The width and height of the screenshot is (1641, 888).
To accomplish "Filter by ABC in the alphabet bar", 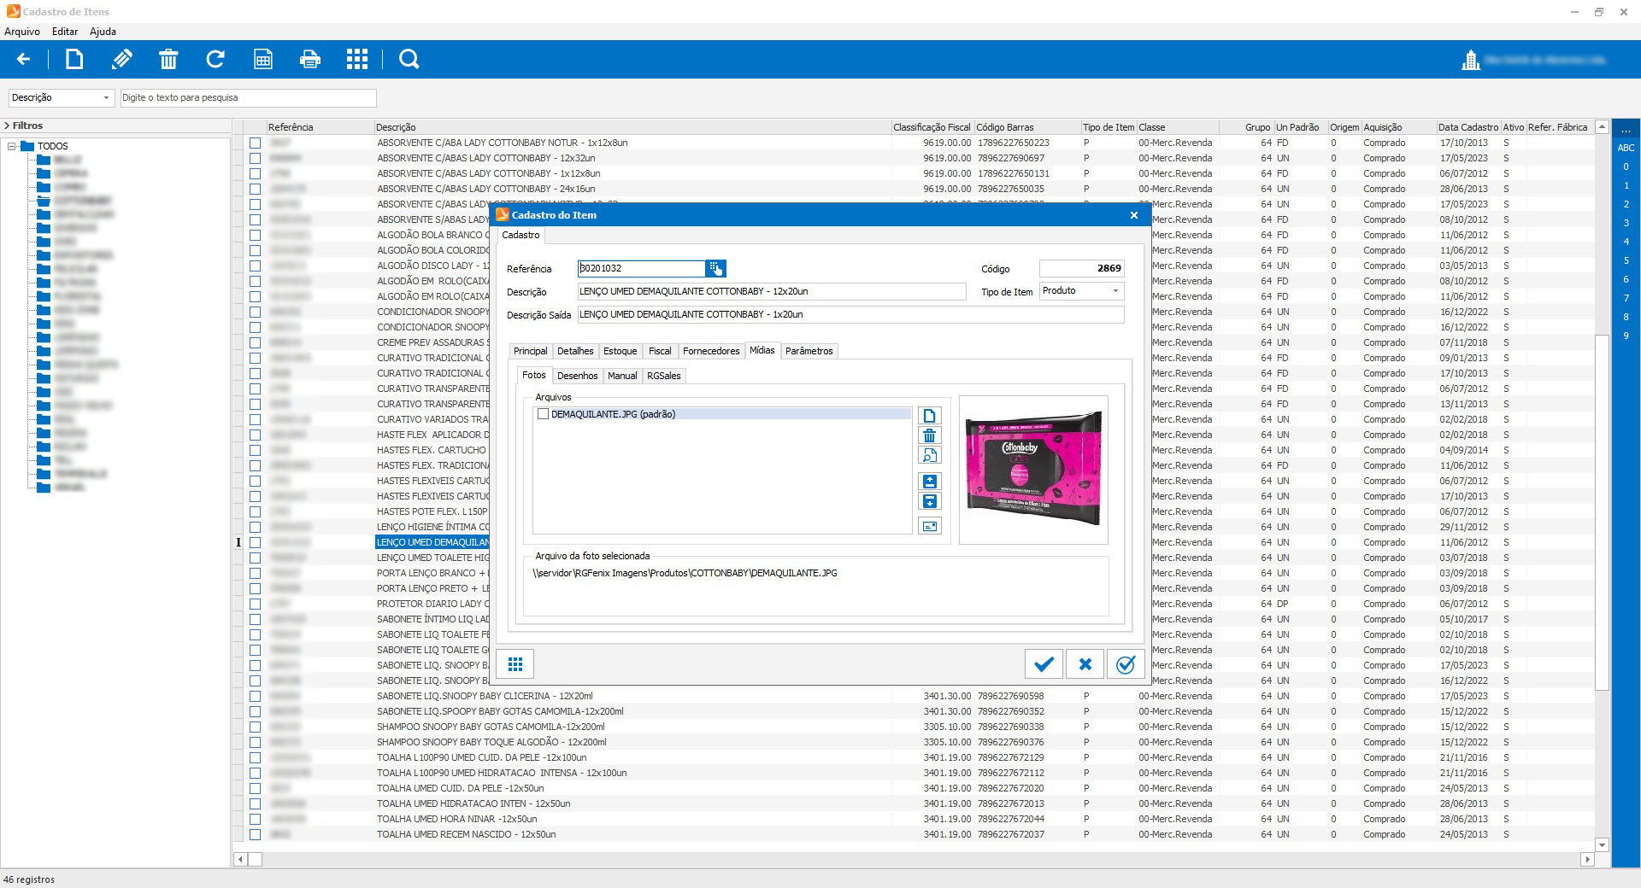I will pyautogui.click(x=1626, y=148).
